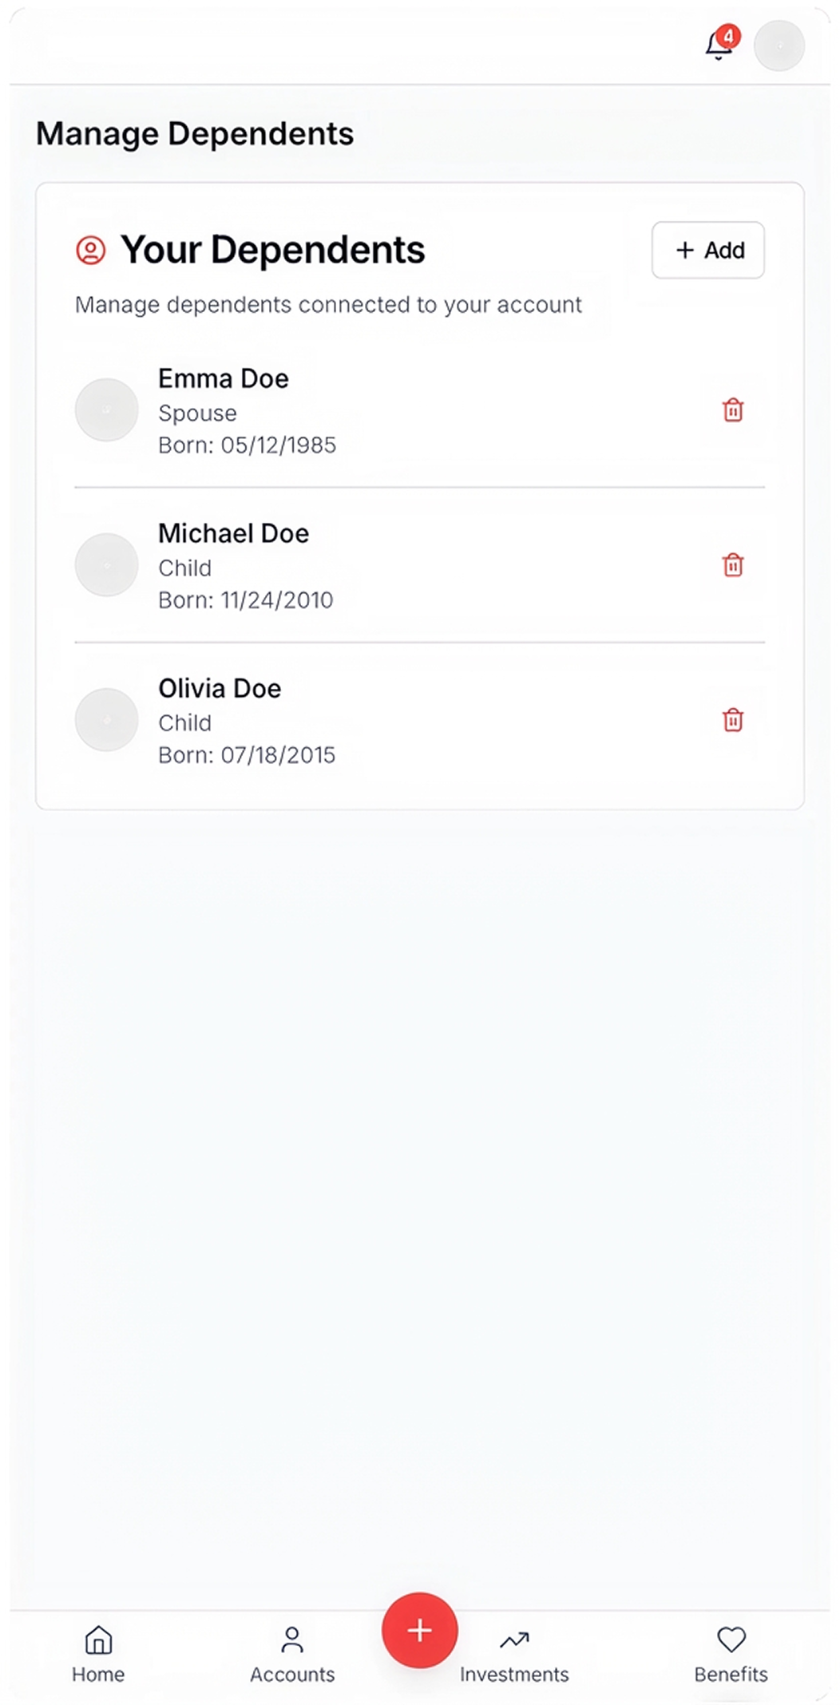Navigate to the Investments tab label
Image resolution: width=840 pixels, height=1705 pixels.
(514, 1674)
